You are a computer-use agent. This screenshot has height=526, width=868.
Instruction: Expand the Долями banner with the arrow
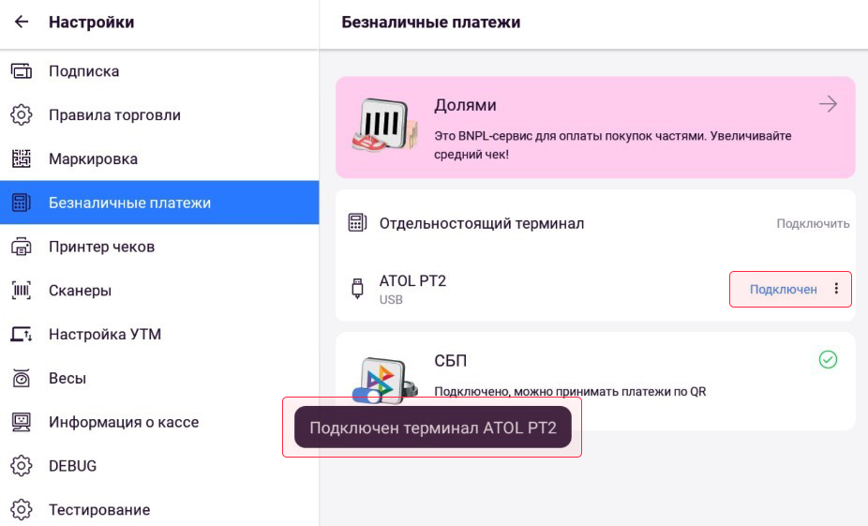(828, 103)
